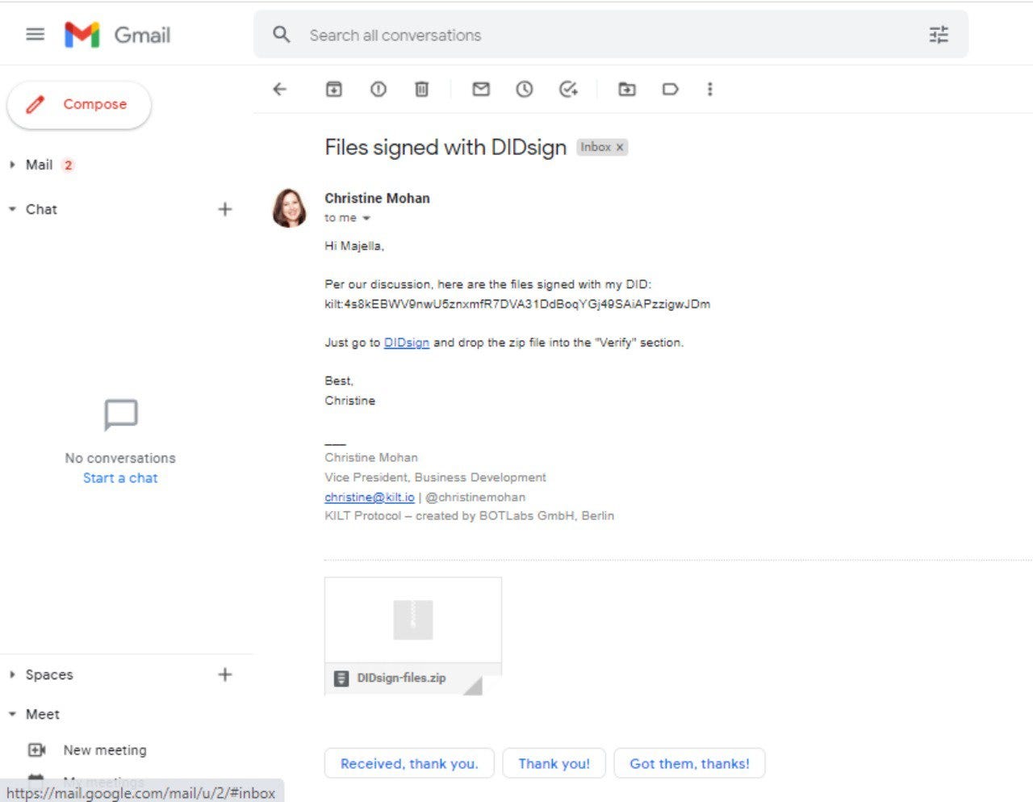Go back to inbox arrow
Image resolution: width=1033 pixels, height=802 pixels.
[280, 89]
